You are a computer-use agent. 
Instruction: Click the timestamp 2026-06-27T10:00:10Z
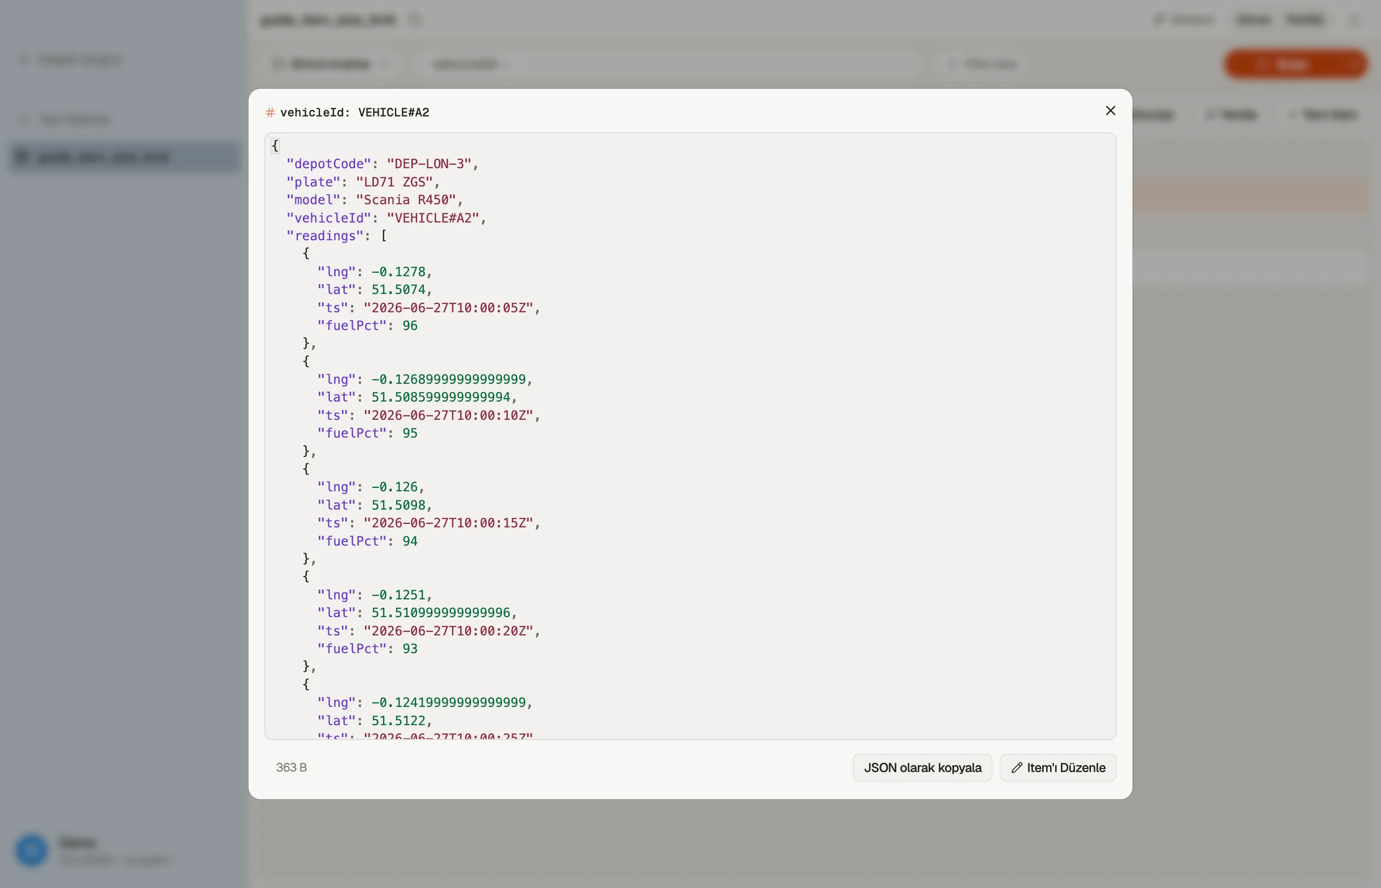point(448,415)
